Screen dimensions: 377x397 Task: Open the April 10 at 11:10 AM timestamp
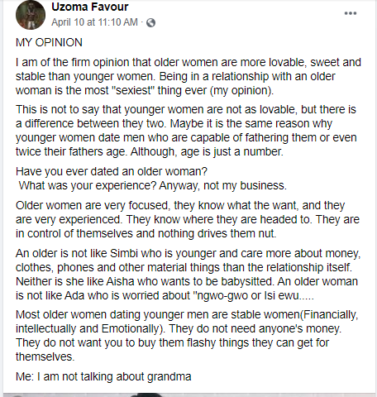94,22
